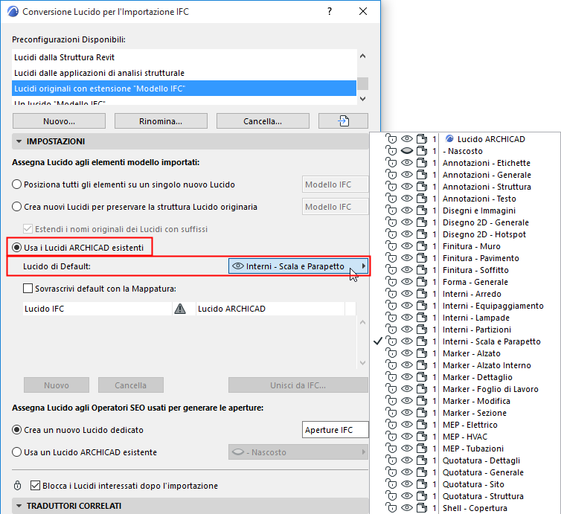
Task: Open the - Nascosto layer dropdown
Action: (x=298, y=452)
